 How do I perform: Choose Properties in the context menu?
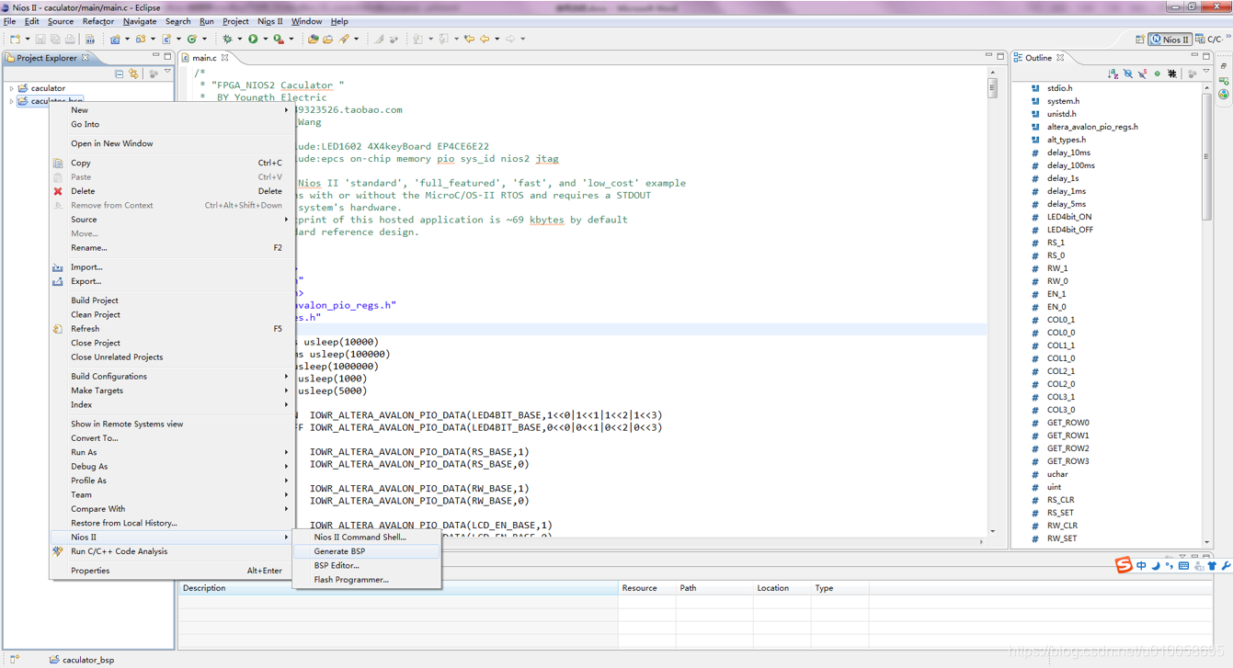tap(171, 571)
